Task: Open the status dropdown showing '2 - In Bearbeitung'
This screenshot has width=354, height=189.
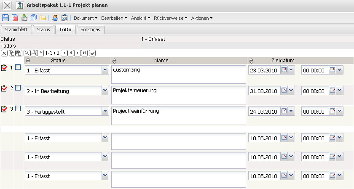Action: point(105,91)
